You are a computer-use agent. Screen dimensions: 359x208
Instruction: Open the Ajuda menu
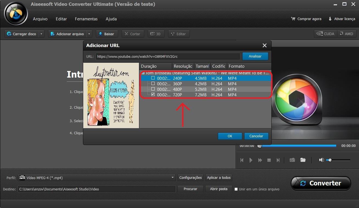coord(111,19)
